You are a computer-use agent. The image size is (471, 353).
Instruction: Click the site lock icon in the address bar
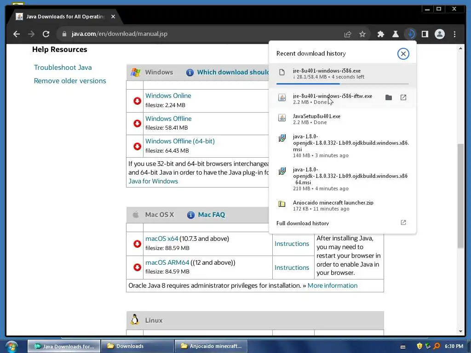pyautogui.click(x=64, y=34)
